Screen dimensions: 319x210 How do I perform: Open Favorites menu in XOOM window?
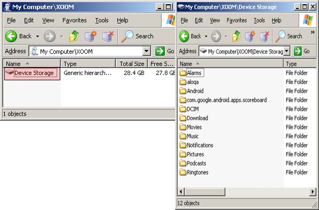tap(74, 20)
